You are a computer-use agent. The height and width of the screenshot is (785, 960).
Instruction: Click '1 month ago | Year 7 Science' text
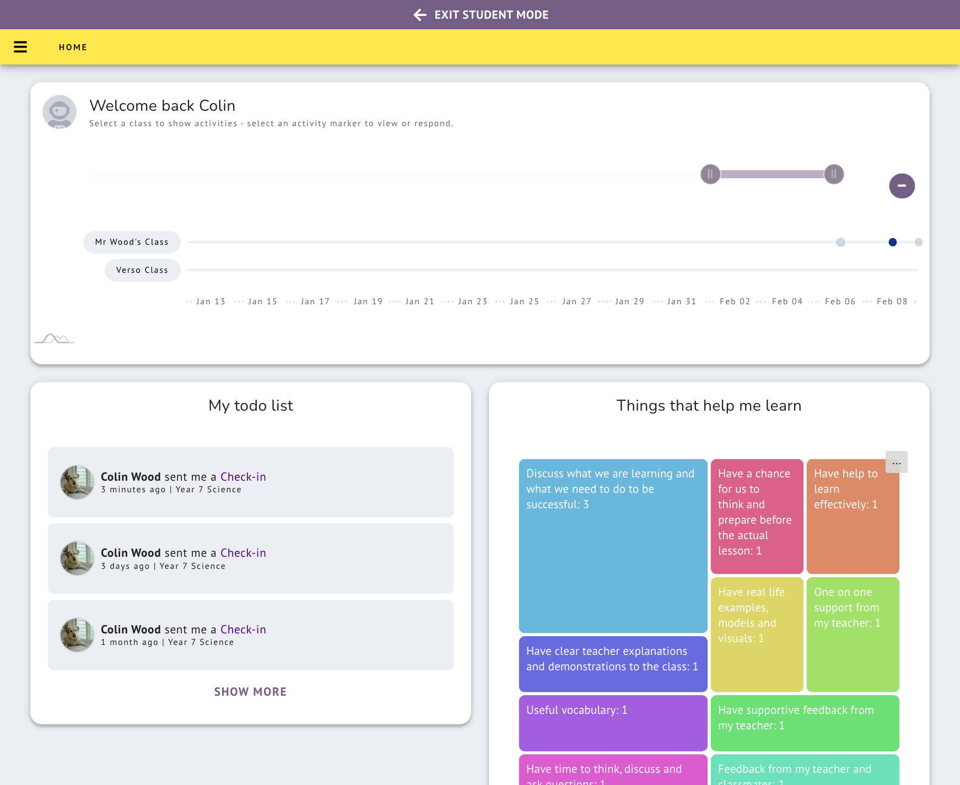pos(167,642)
